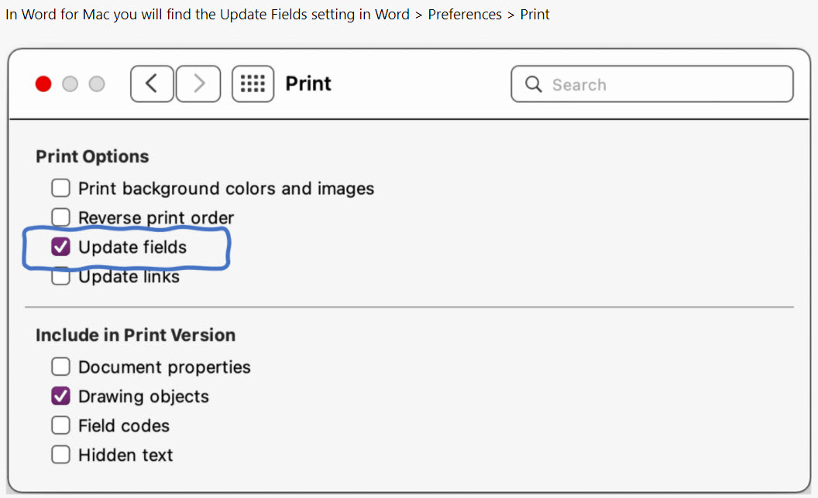This screenshot has width=818, height=498.
Task: Enable printing of Field codes
Action: (60, 425)
